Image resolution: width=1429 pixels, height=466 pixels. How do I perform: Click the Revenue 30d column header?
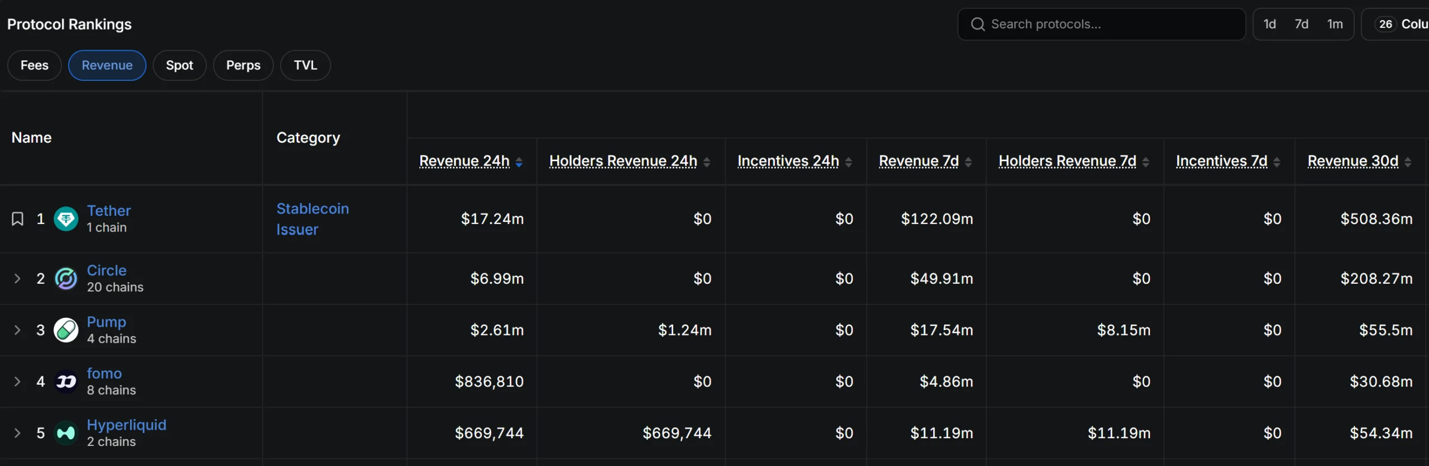pos(1353,161)
